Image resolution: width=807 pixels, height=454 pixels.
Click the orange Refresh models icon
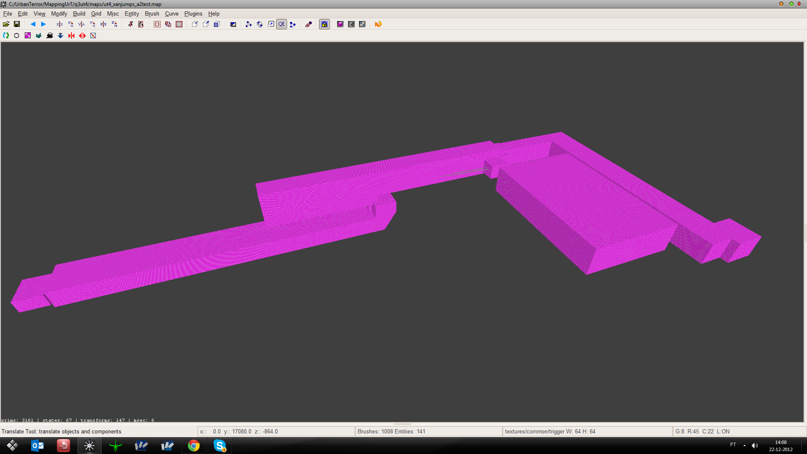(378, 24)
